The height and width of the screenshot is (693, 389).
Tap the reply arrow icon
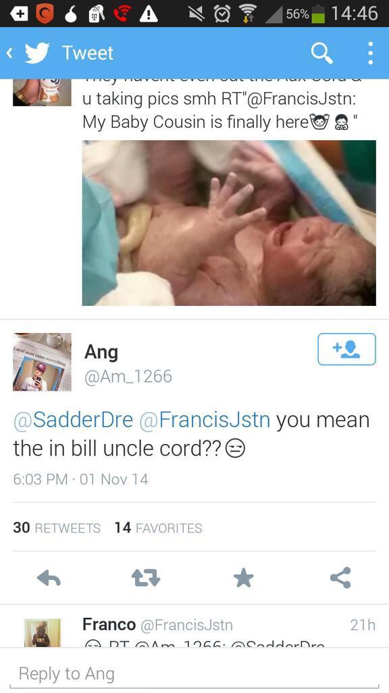coord(49,577)
